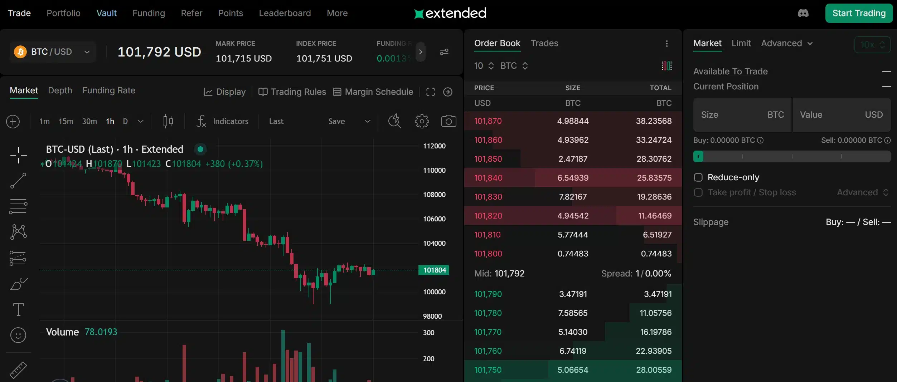
Task: Select the trend line drawing tool
Action: click(18, 181)
